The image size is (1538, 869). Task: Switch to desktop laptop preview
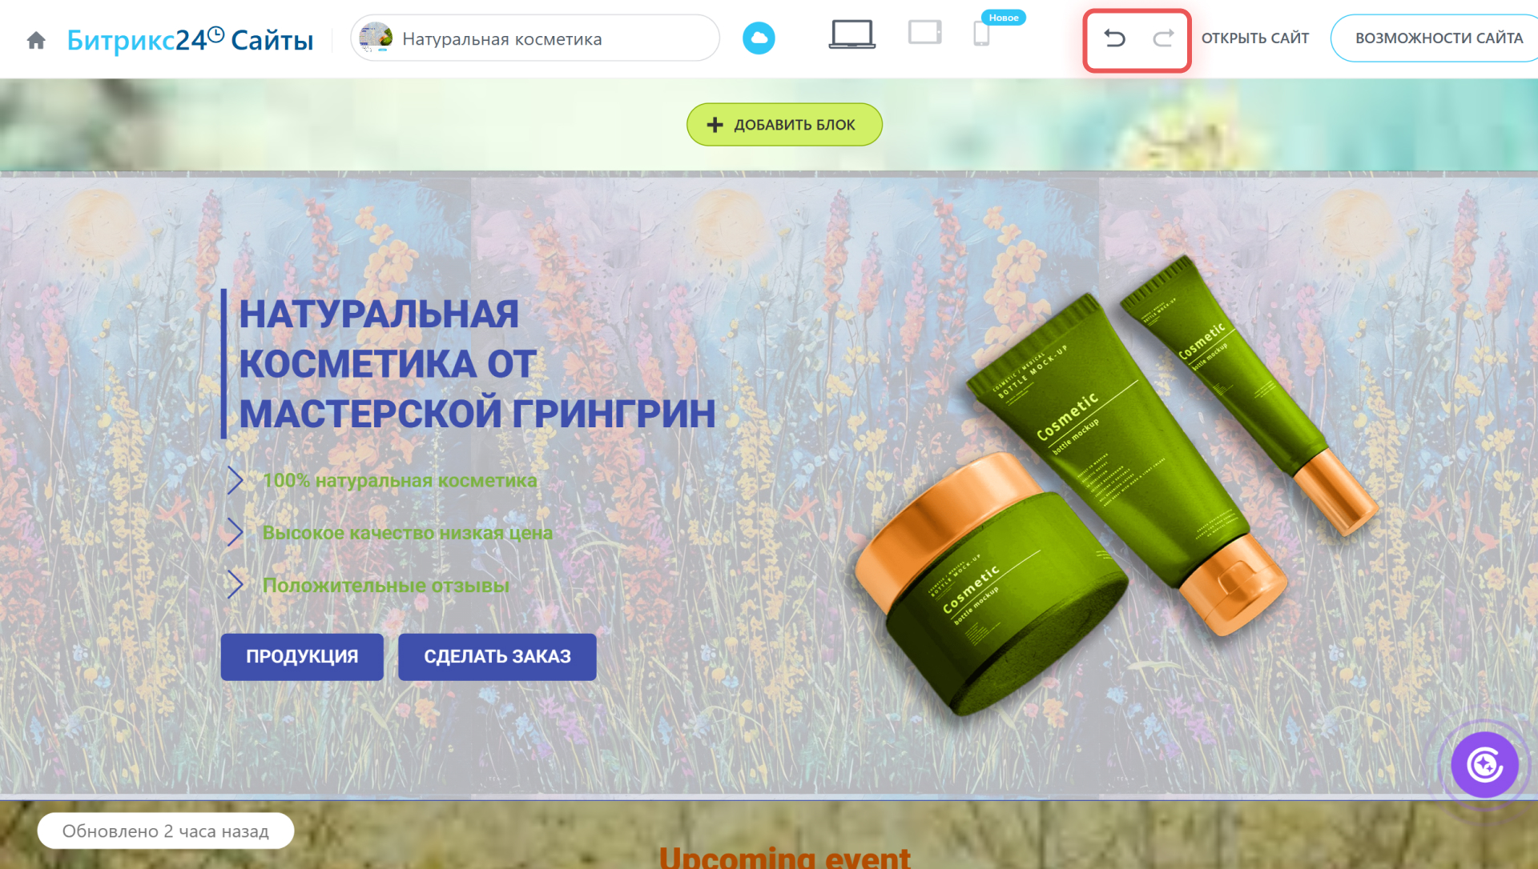click(x=851, y=35)
